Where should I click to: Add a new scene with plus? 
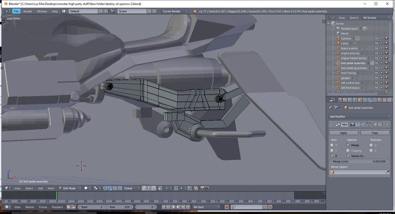click(149, 11)
